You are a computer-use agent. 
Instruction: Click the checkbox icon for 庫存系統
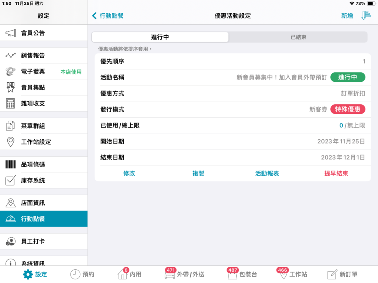[11, 180]
